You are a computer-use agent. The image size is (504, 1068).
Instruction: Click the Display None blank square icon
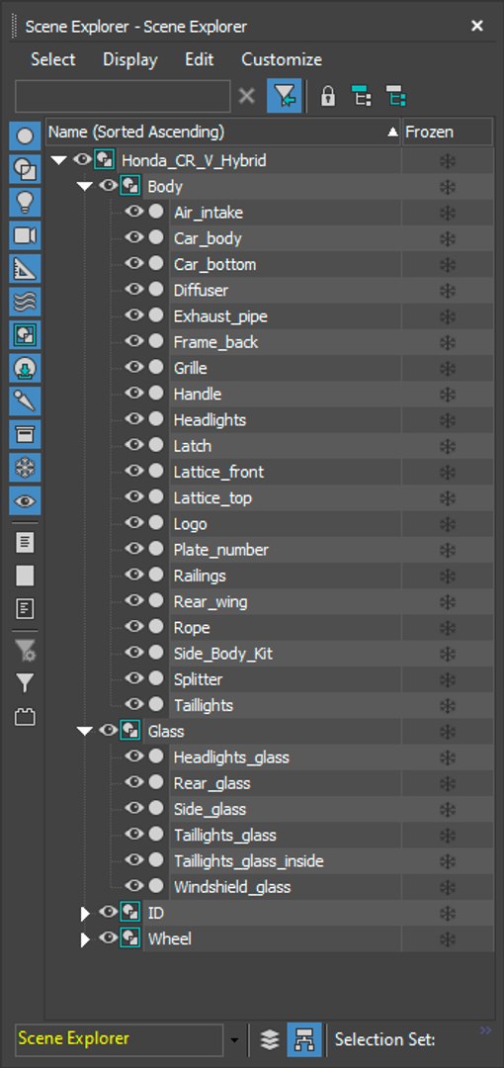click(26, 576)
